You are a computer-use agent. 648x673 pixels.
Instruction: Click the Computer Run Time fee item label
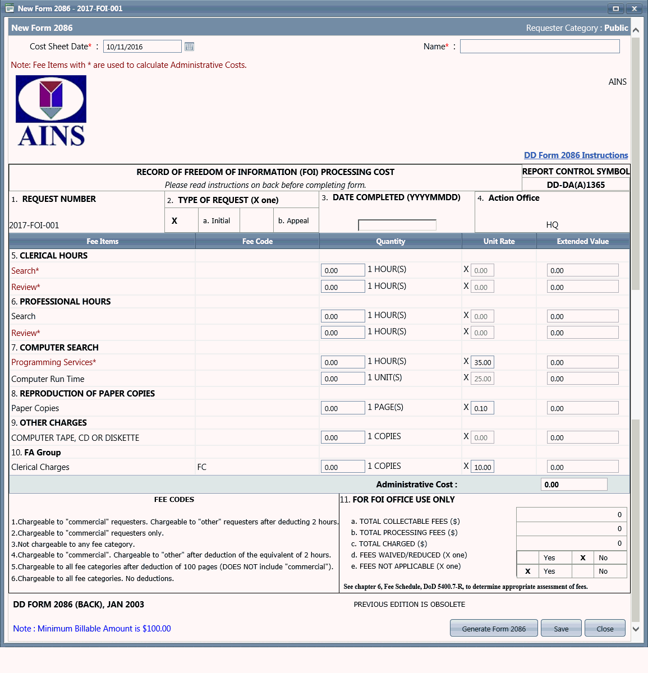[x=48, y=379]
